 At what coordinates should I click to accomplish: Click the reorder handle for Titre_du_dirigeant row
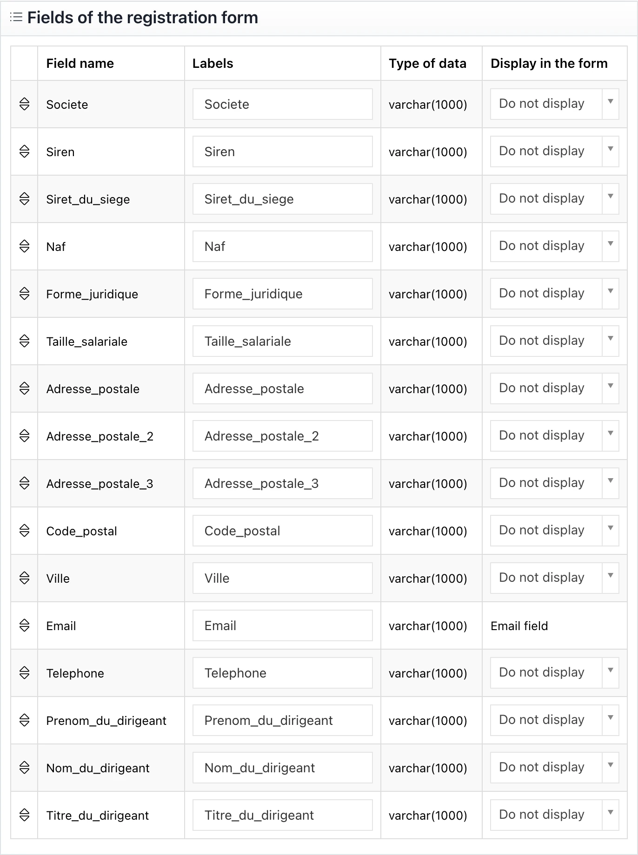point(25,815)
